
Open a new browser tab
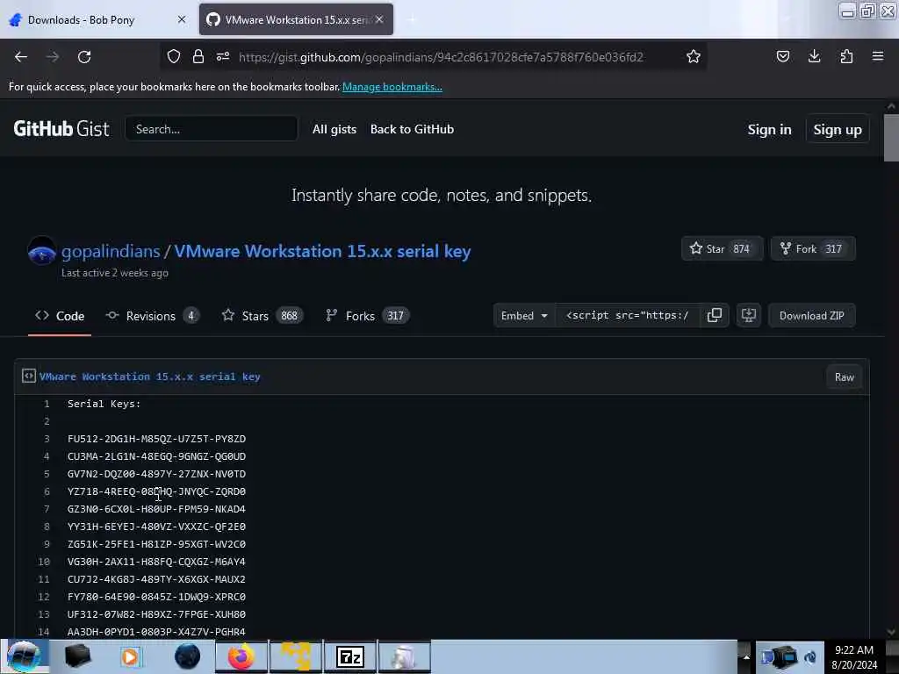coord(411,19)
